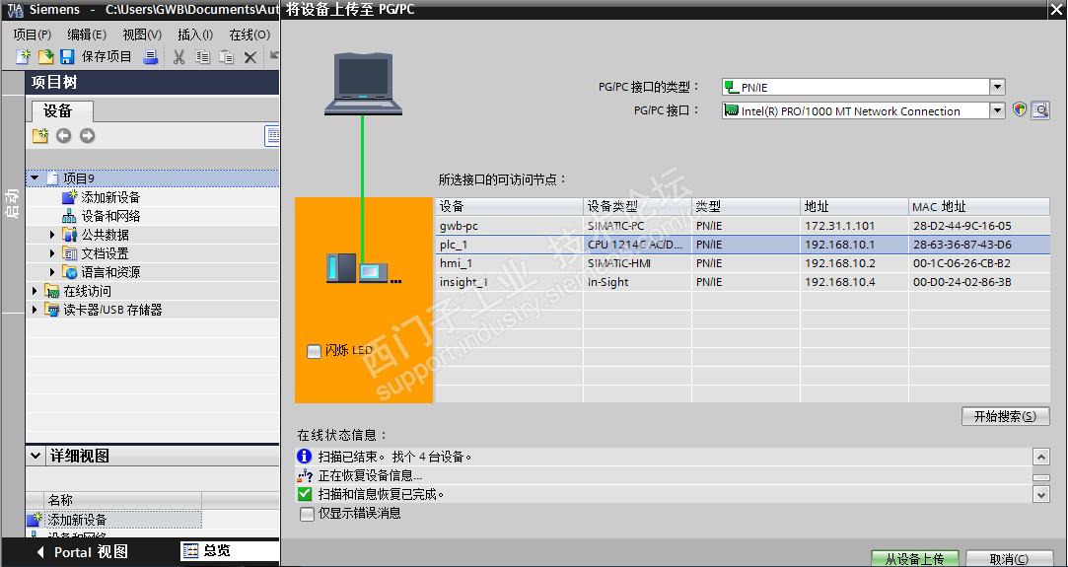Viewport: 1068px width, 567px height.
Task: Click the 开始搜索(S) button
Action: (1005, 416)
